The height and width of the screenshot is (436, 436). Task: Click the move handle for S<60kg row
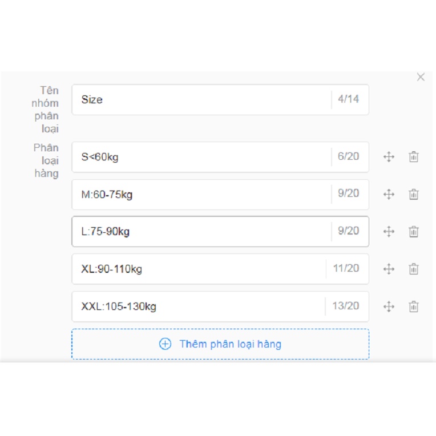click(x=389, y=157)
